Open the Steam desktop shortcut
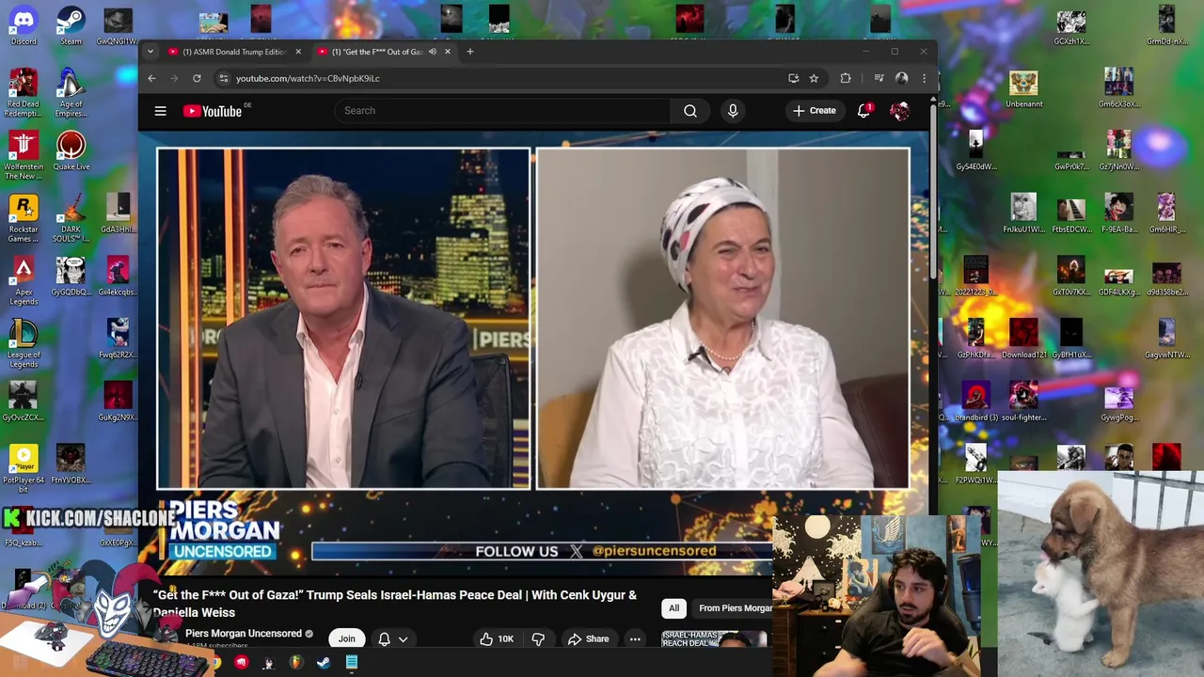The width and height of the screenshot is (1204, 677). (71, 25)
